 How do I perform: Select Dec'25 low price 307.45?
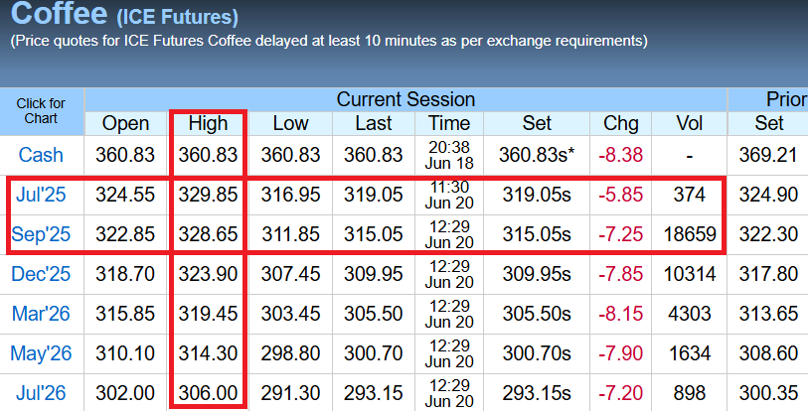[290, 274]
